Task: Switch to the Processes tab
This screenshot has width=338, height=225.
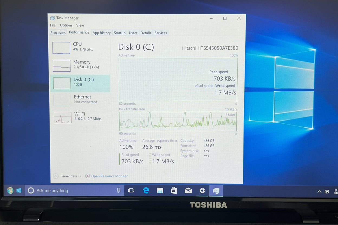Action: pos(58,33)
